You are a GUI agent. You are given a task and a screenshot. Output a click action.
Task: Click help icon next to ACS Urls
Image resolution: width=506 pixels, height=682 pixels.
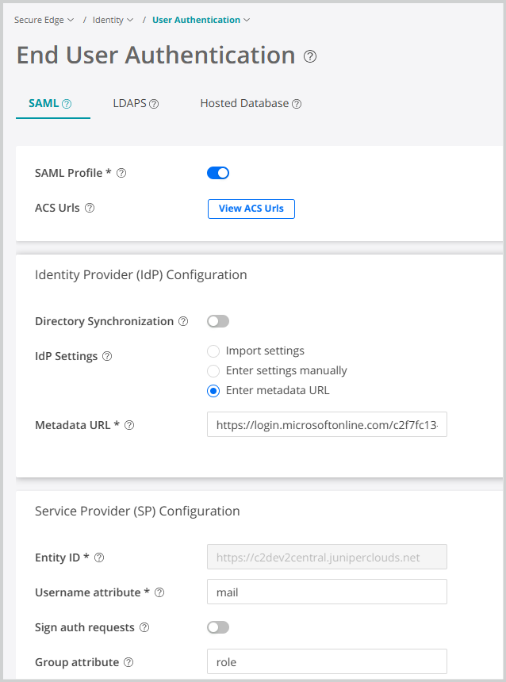point(90,209)
